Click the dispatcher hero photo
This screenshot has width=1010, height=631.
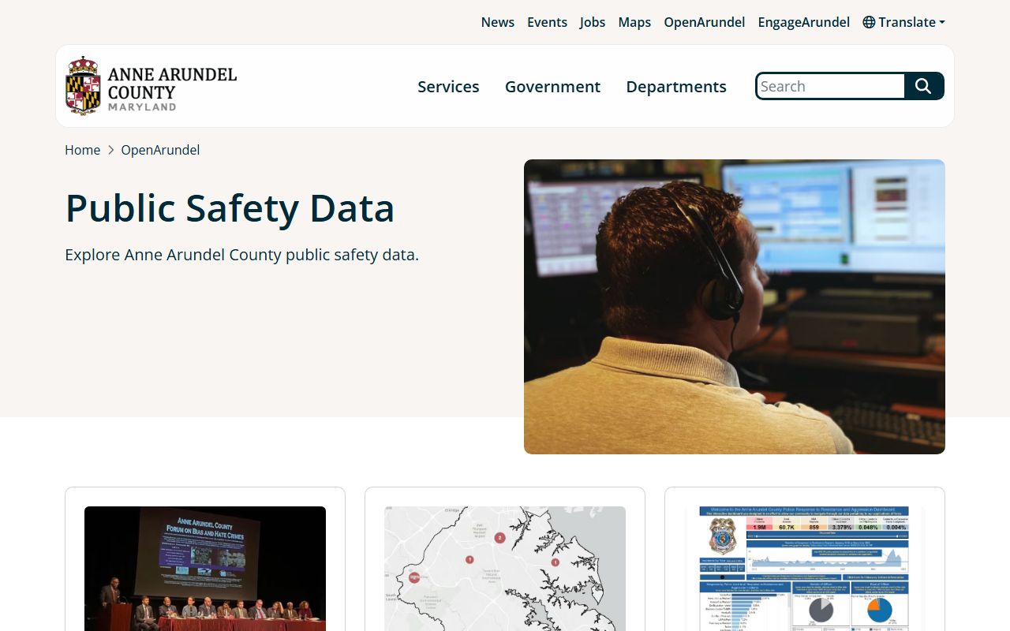point(735,307)
